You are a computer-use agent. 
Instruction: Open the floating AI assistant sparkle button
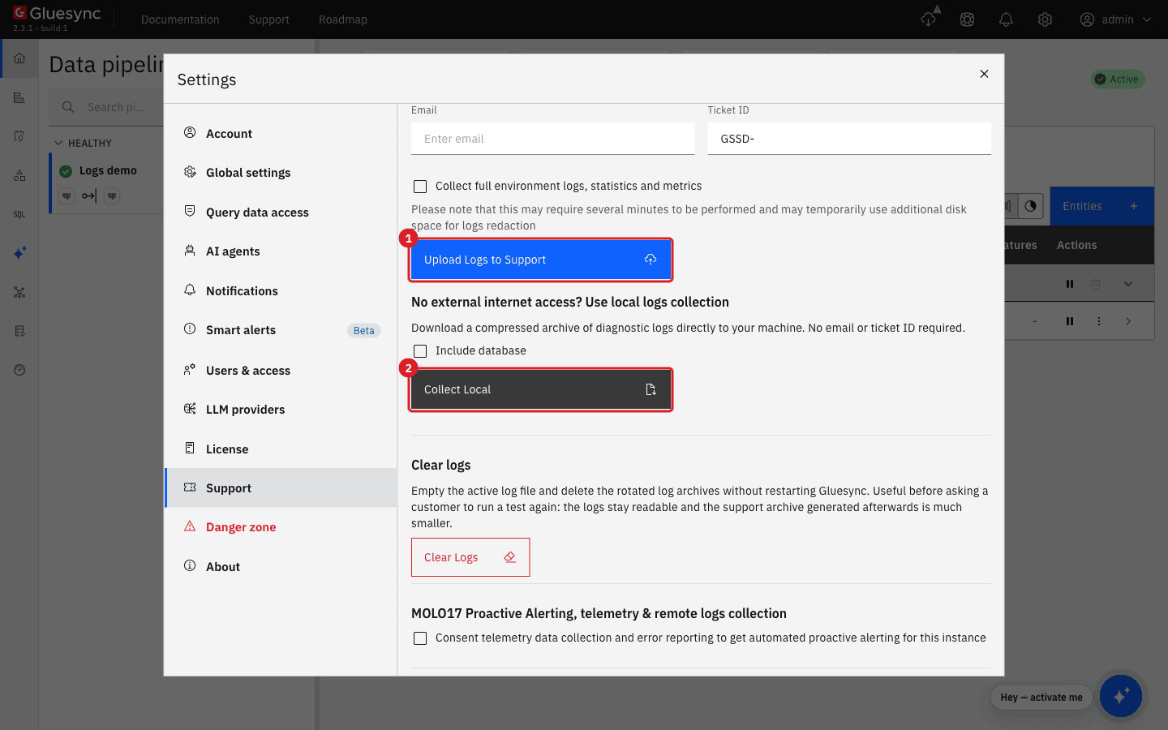(x=1121, y=696)
